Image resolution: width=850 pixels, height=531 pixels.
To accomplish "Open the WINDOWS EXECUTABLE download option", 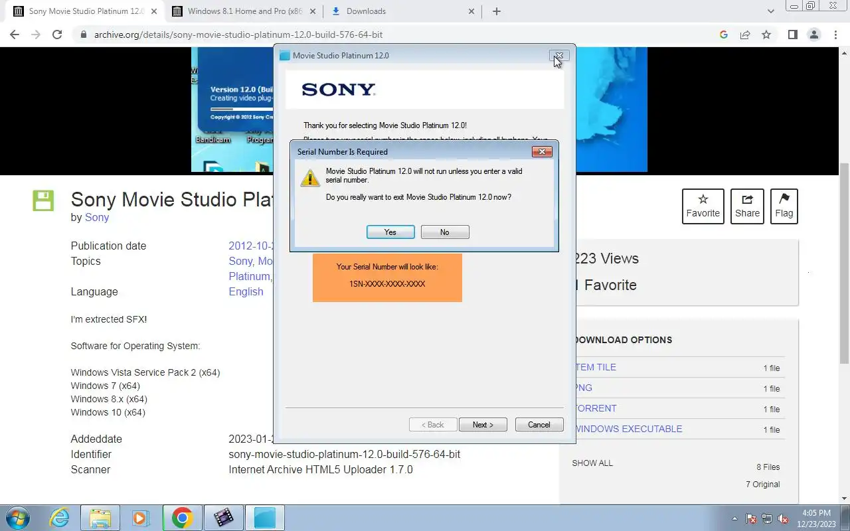I will click(628, 429).
